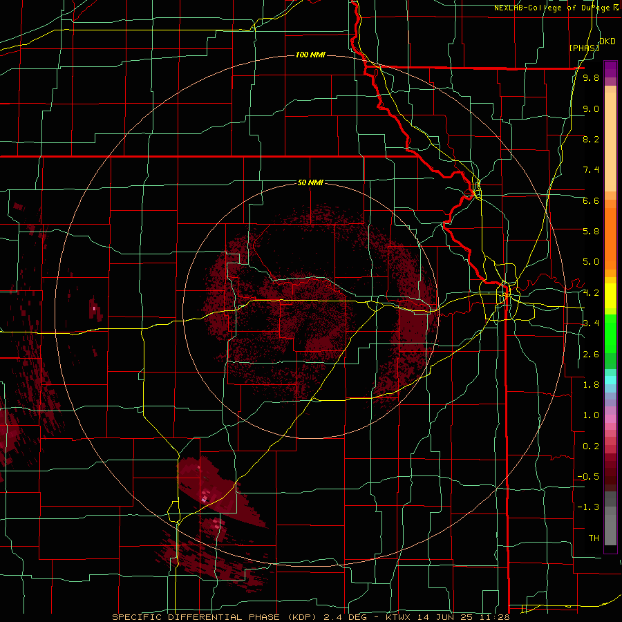Image resolution: width=622 pixels, height=622 pixels.
Task: Click the -1.3 scale value
Action: [588, 507]
